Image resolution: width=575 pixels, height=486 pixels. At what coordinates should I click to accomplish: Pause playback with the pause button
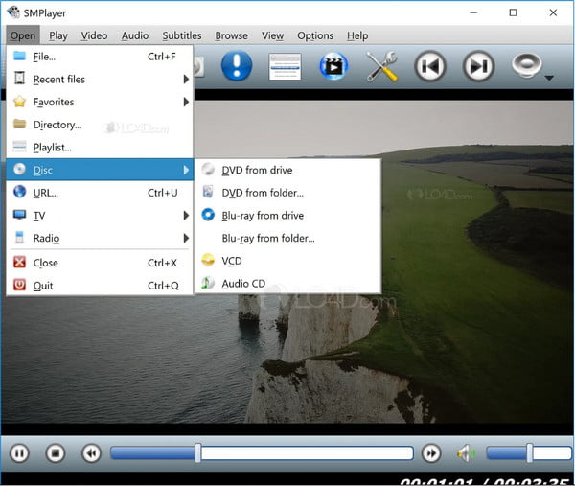point(19,453)
